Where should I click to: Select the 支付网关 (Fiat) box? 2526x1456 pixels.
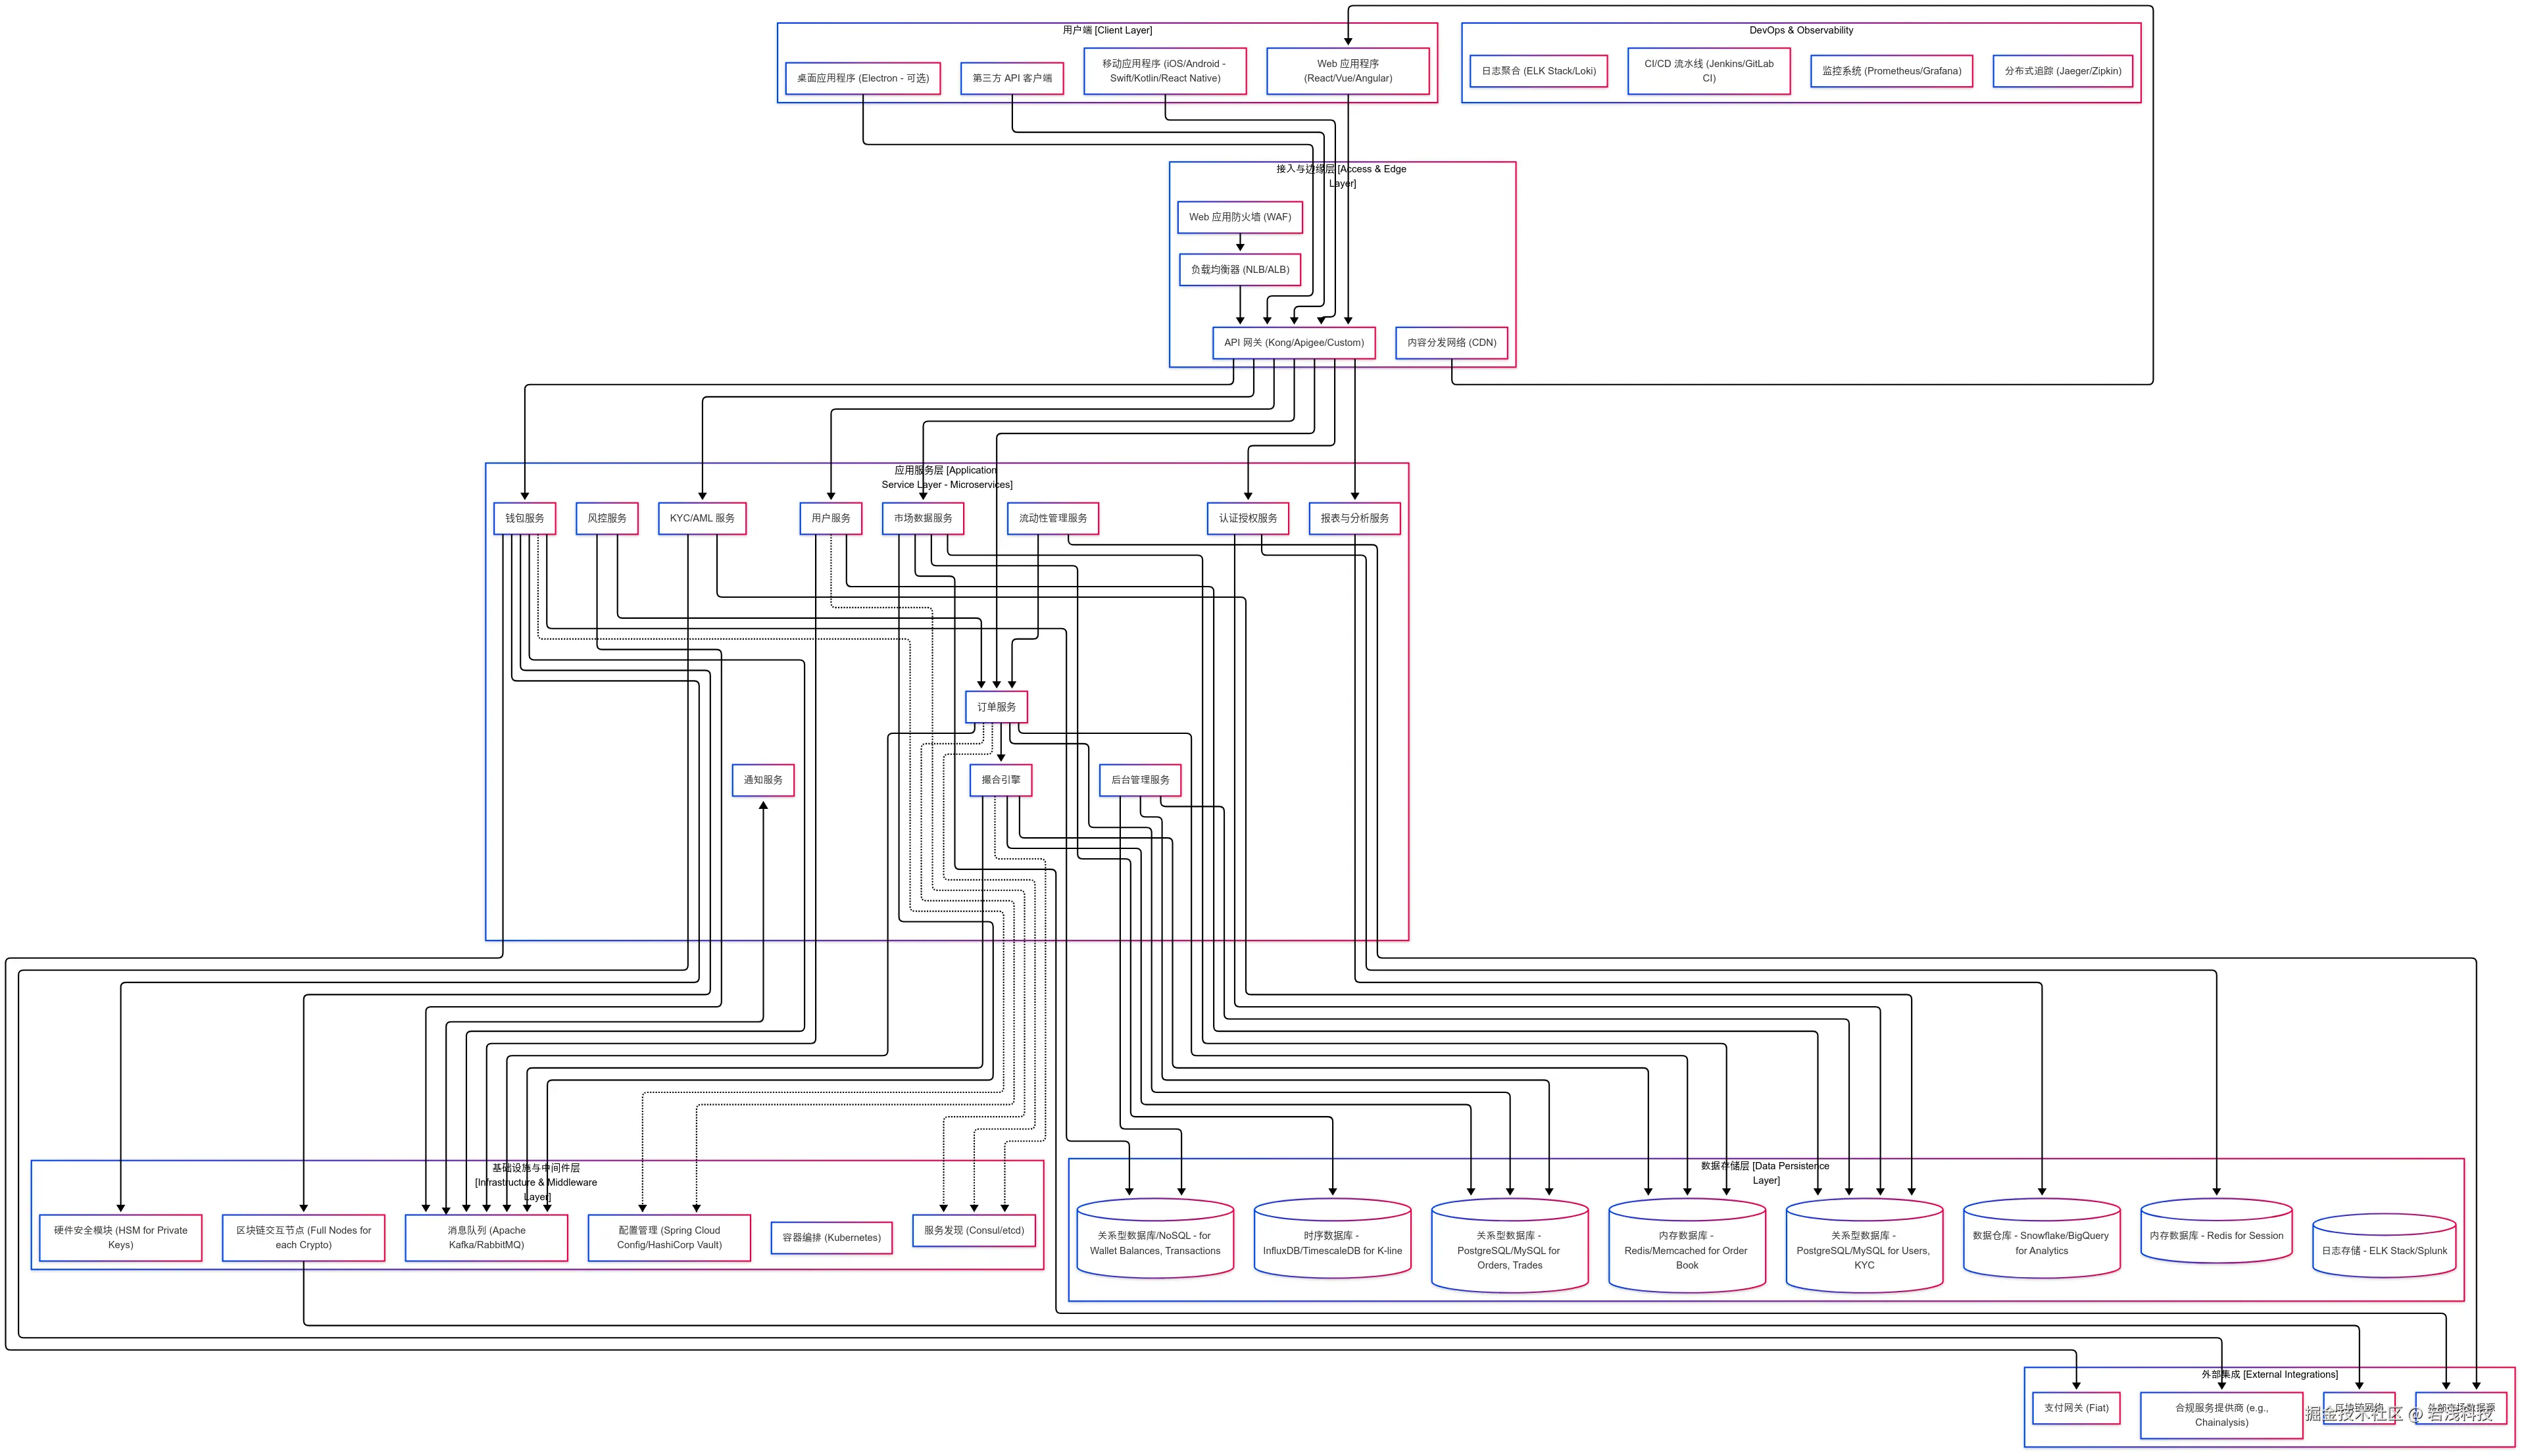click(2076, 1408)
